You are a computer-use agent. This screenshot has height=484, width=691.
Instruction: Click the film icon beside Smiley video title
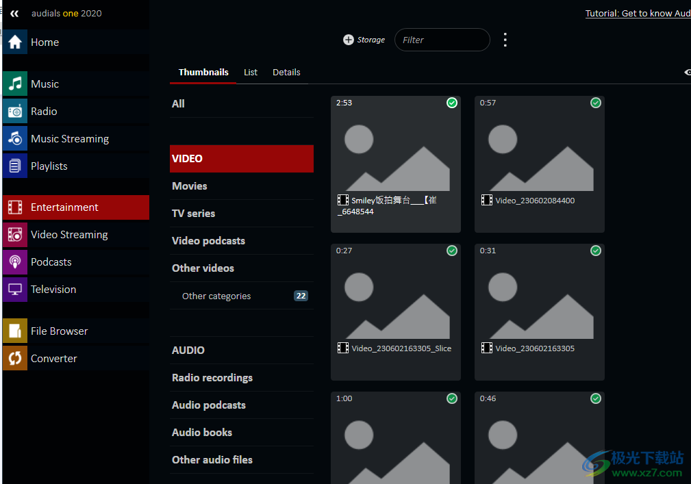[x=343, y=200]
